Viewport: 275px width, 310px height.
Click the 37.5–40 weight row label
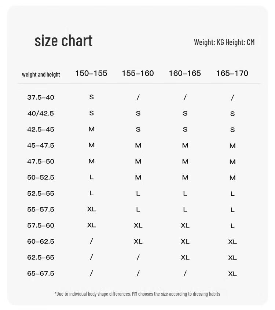pos(41,97)
